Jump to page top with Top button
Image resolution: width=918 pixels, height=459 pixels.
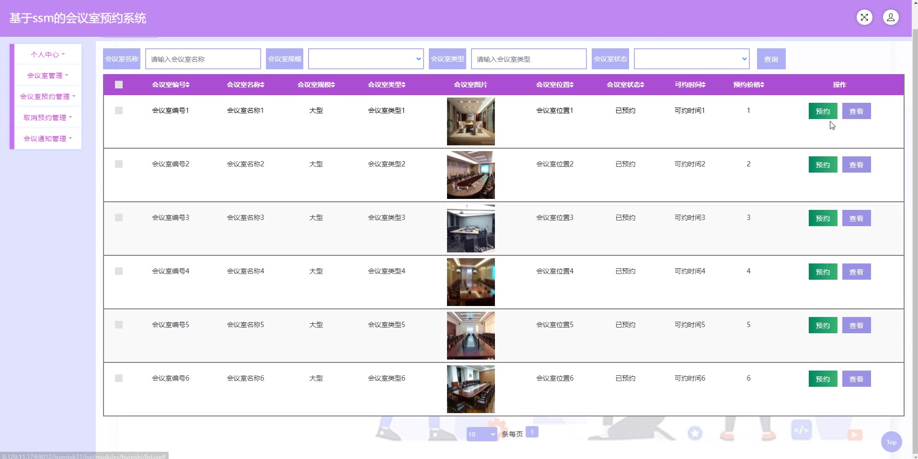point(891,442)
